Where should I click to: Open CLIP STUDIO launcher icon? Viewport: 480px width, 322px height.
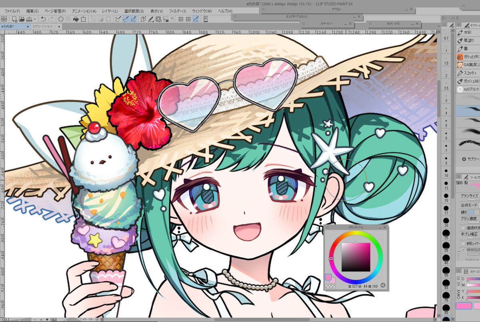click(x=4, y=19)
